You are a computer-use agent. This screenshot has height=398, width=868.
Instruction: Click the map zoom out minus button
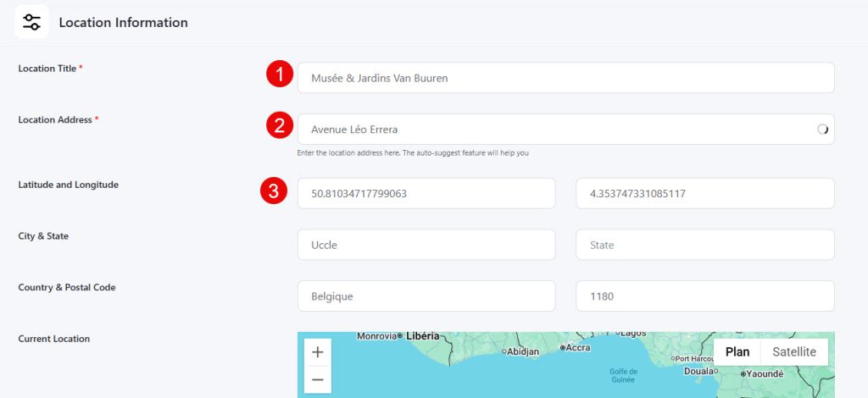318,380
